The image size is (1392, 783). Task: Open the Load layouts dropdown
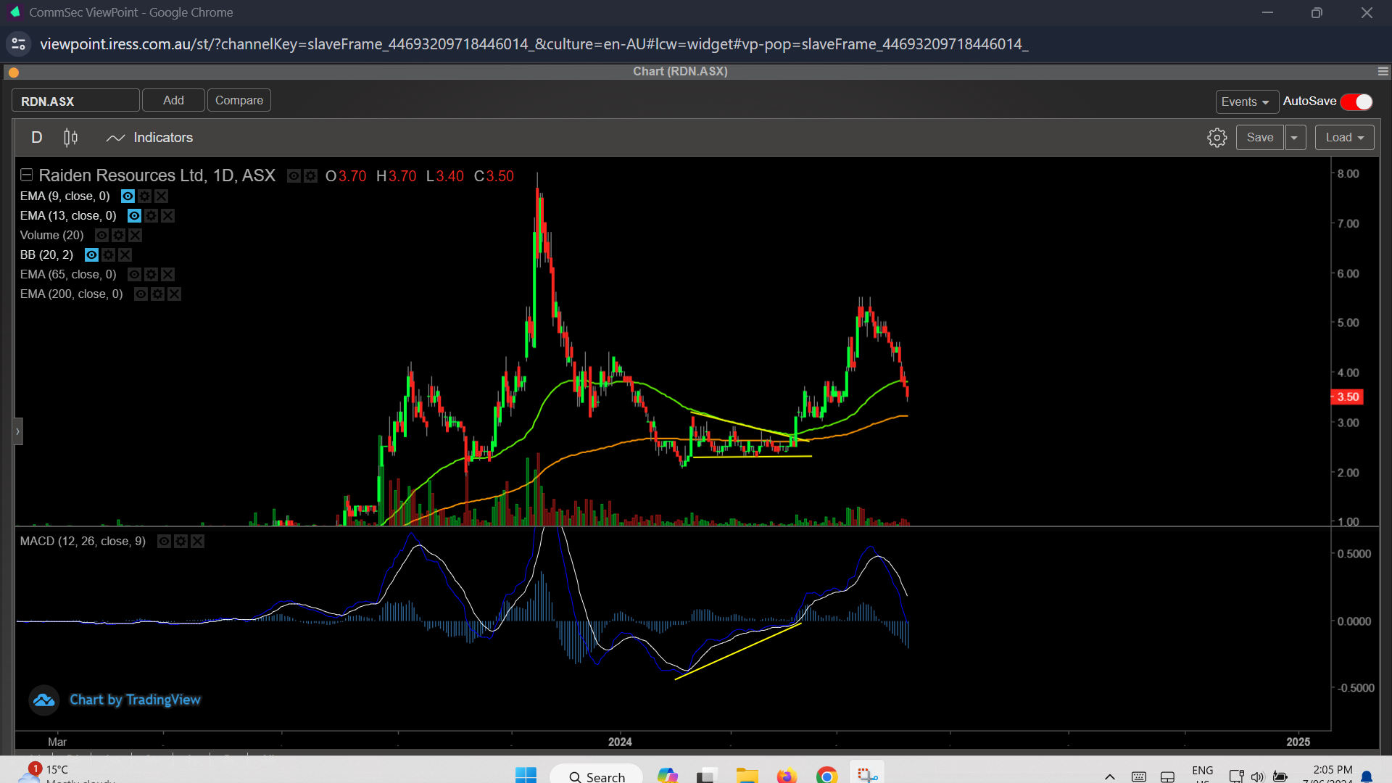1345,138
